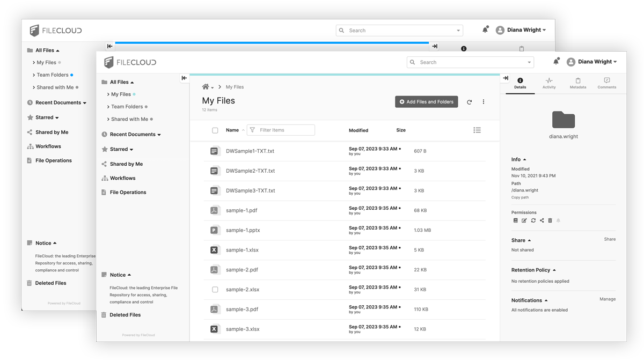Image resolution: width=644 pixels, height=361 pixels.
Task: Open Deleted Files from the sidebar
Action: (x=125, y=315)
